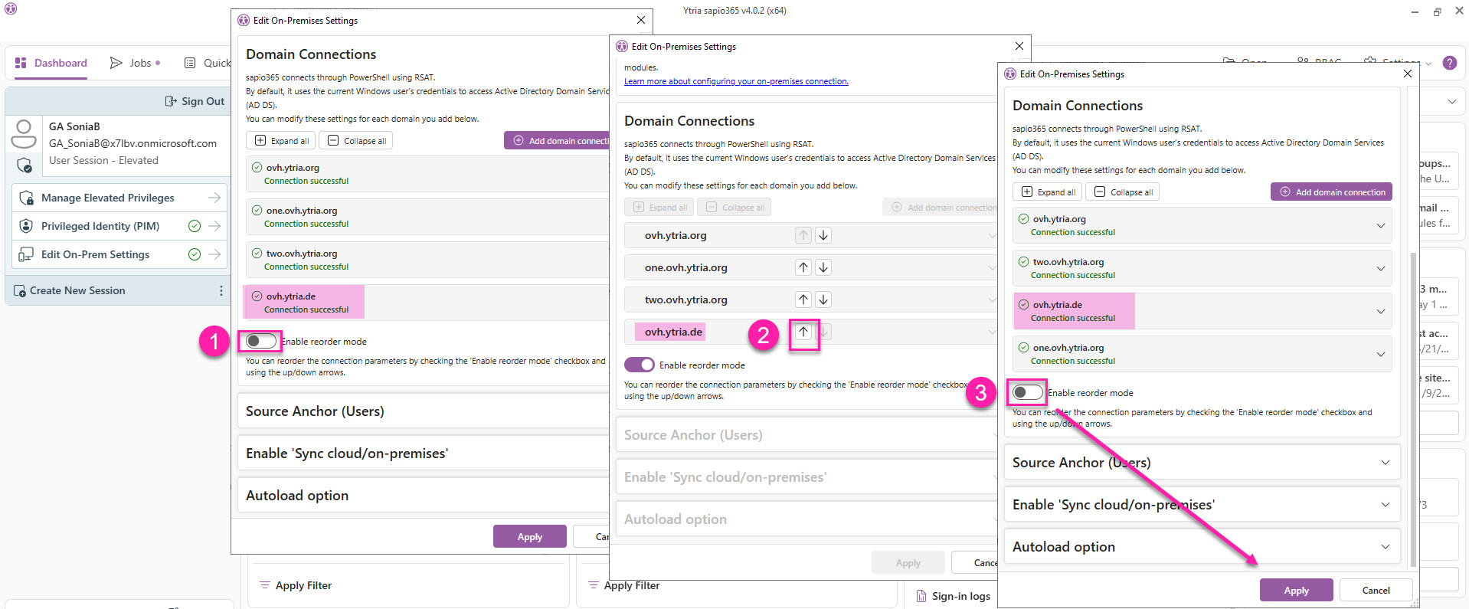Expand the Source Anchor (Users) section chevron
This screenshot has width=1469, height=609.
(x=1385, y=463)
